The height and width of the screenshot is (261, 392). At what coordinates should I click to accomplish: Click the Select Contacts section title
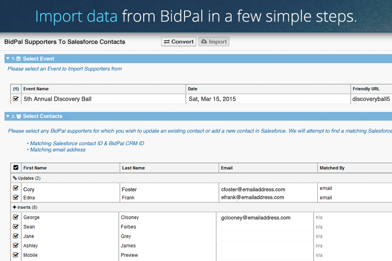pos(42,116)
